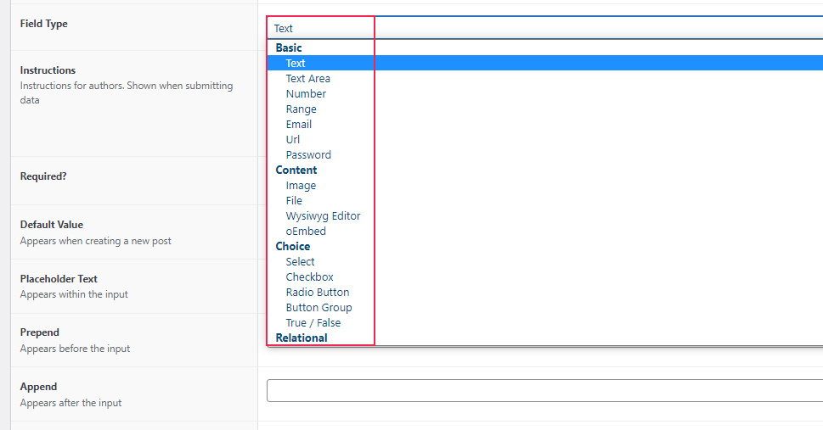Image resolution: width=823 pixels, height=430 pixels.
Task: Select Range option in dropdown
Action: 302,109
